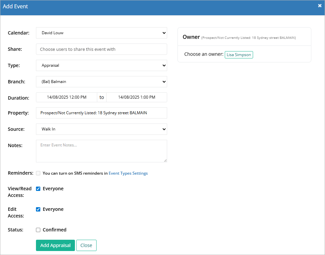Click the 'Calendar:' label
This screenshot has height=255, width=325.
point(19,33)
